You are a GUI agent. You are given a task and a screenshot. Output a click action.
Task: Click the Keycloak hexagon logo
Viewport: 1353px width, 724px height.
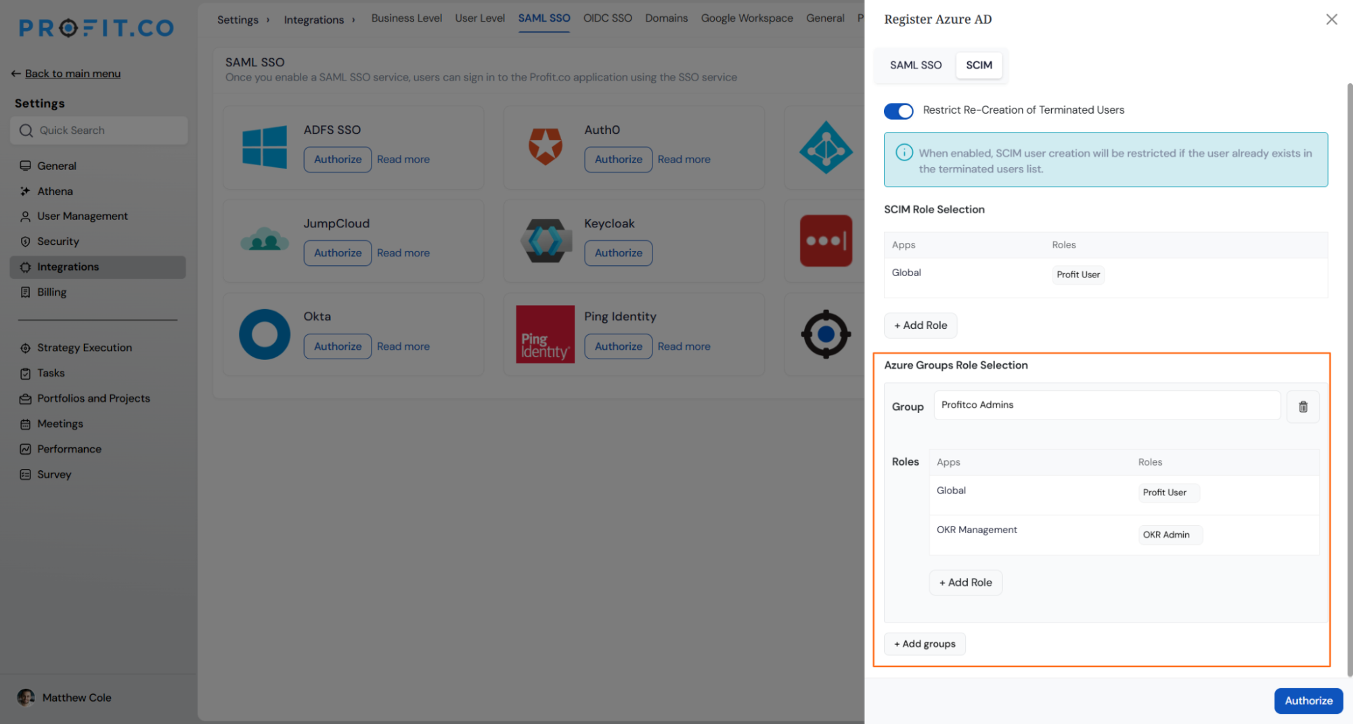pos(546,240)
